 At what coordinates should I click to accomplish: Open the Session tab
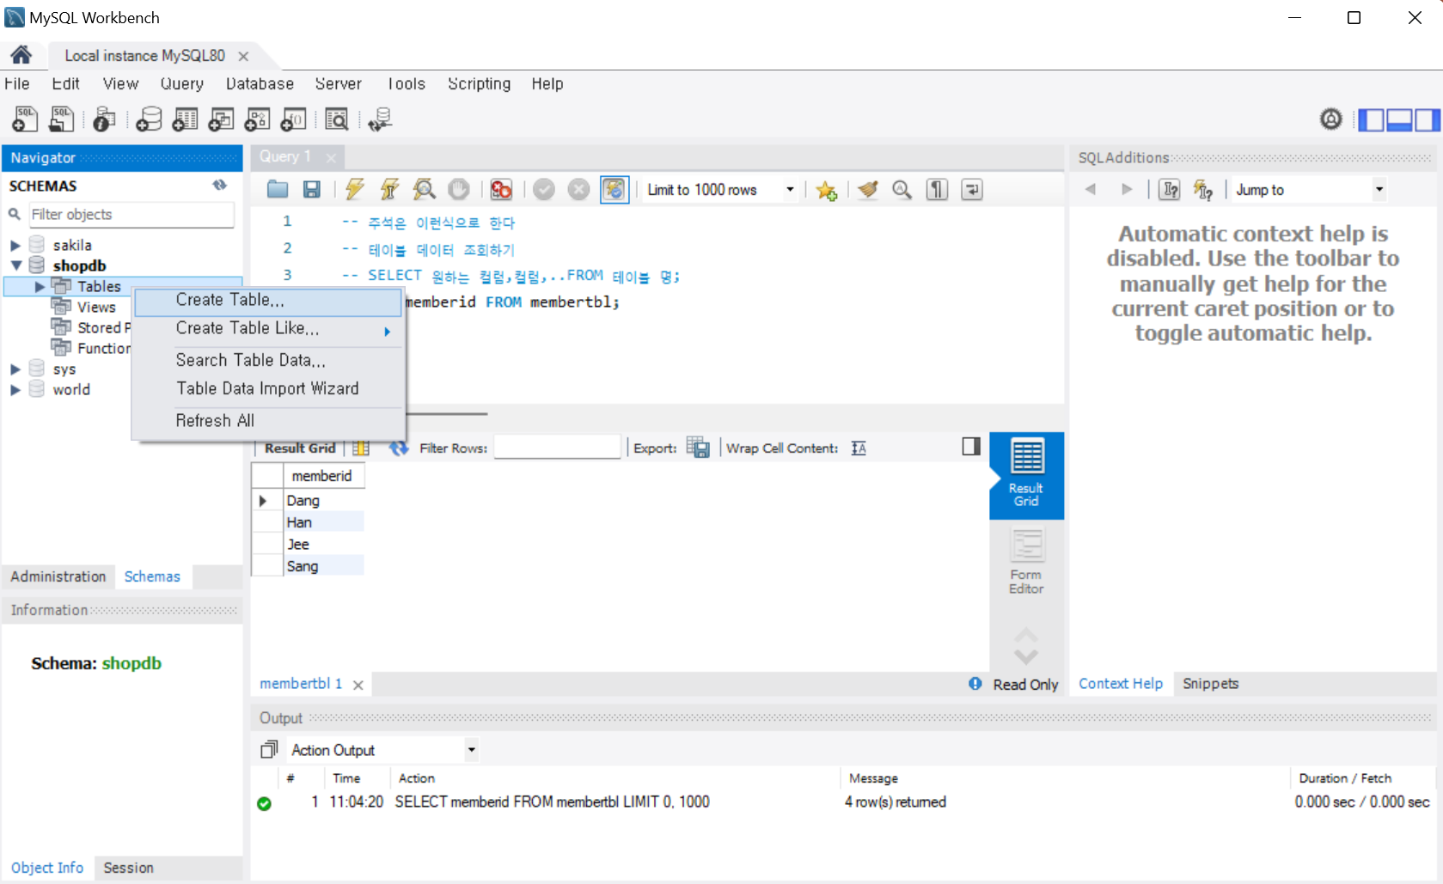(128, 868)
